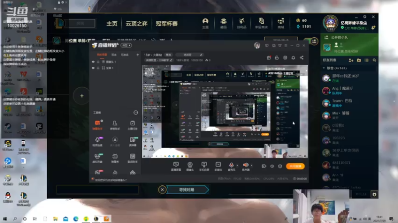Click the unlock icon in top toolbar
398x223 pixels.
(x=277, y=57)
